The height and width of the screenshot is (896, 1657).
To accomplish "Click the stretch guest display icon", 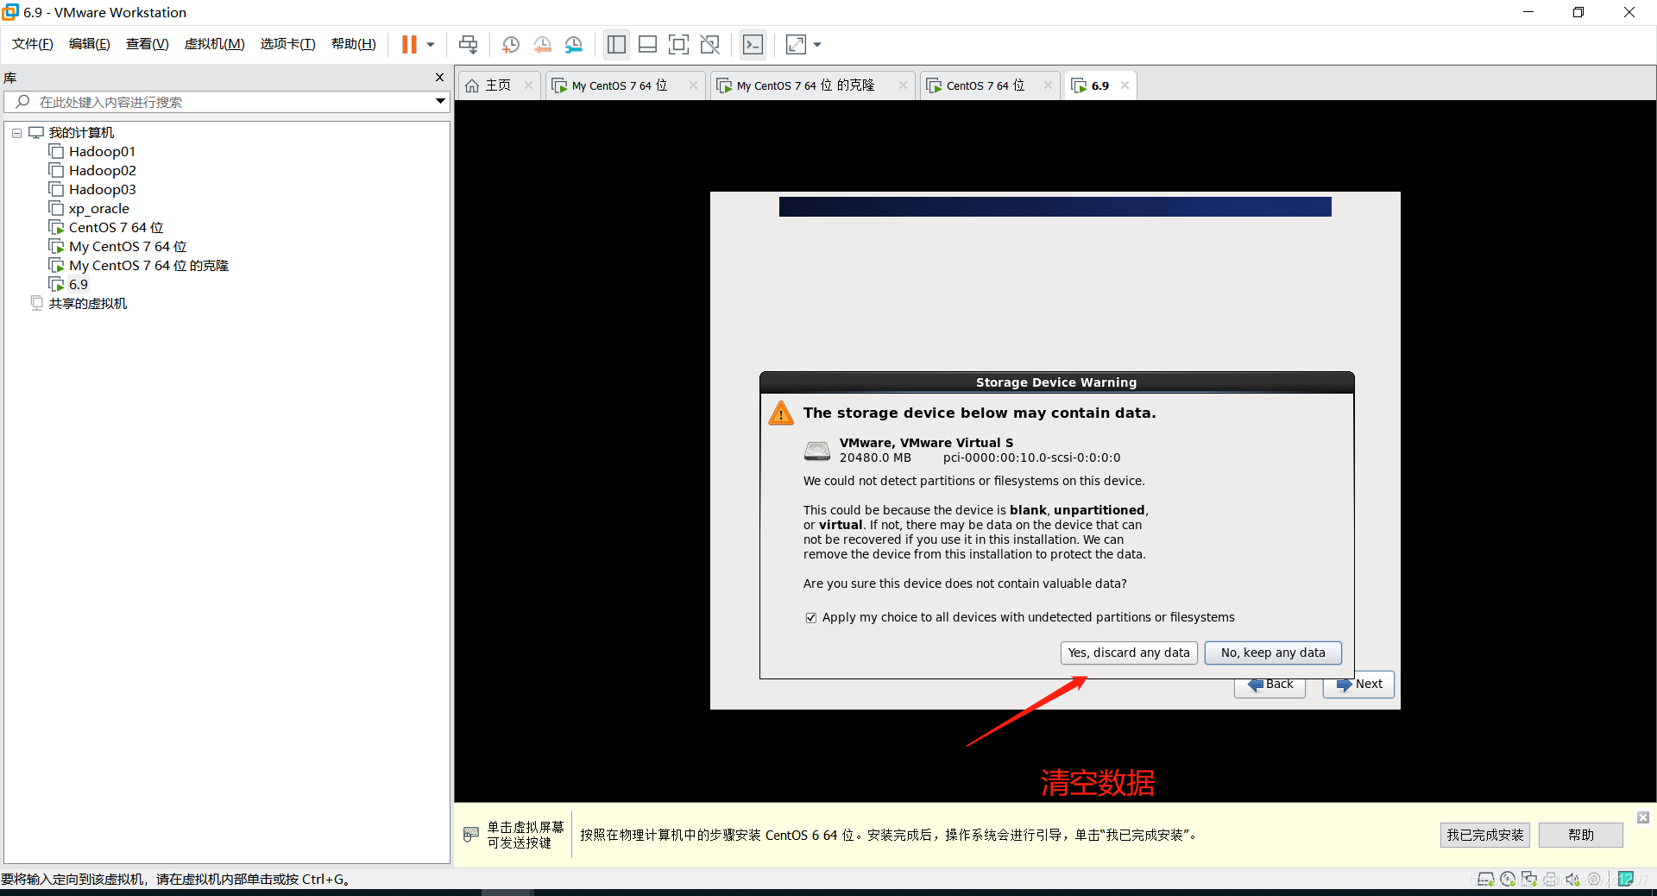I will click(x=796, y=44).
